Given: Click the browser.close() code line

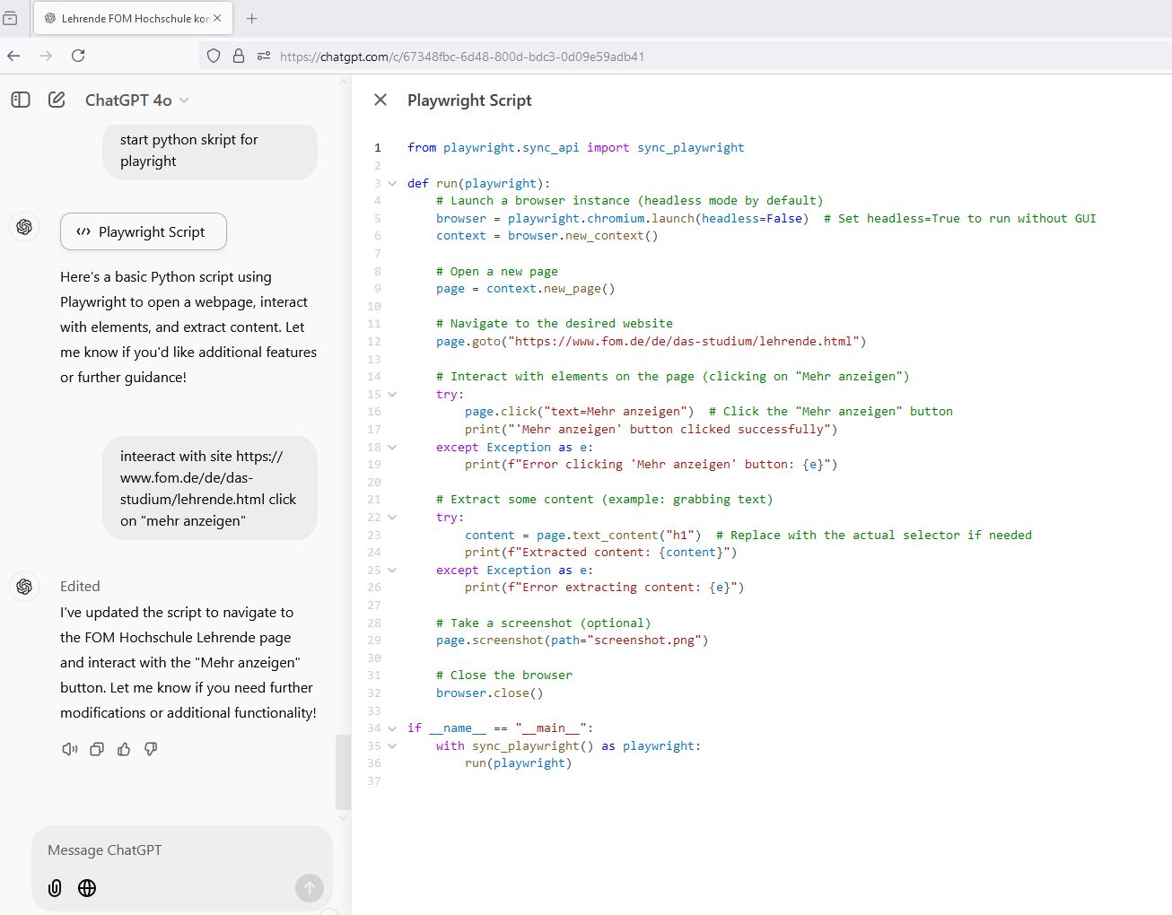Looking at the screenshot, I should pyautogui.click(x=489, y=693).
